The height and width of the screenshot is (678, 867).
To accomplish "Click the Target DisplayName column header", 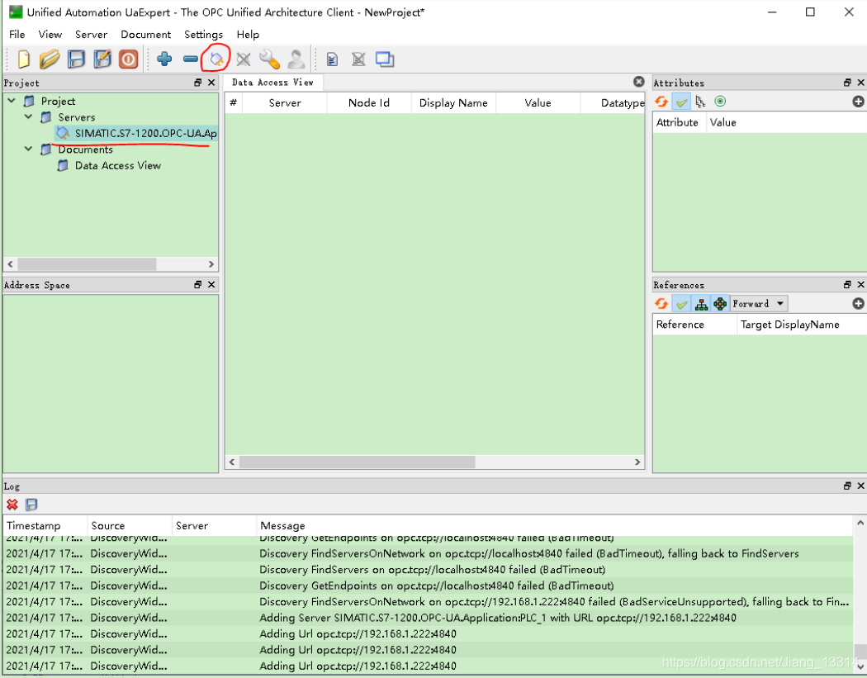I will point(802,325).
